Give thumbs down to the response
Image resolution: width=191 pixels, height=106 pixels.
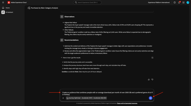(152, 79)
